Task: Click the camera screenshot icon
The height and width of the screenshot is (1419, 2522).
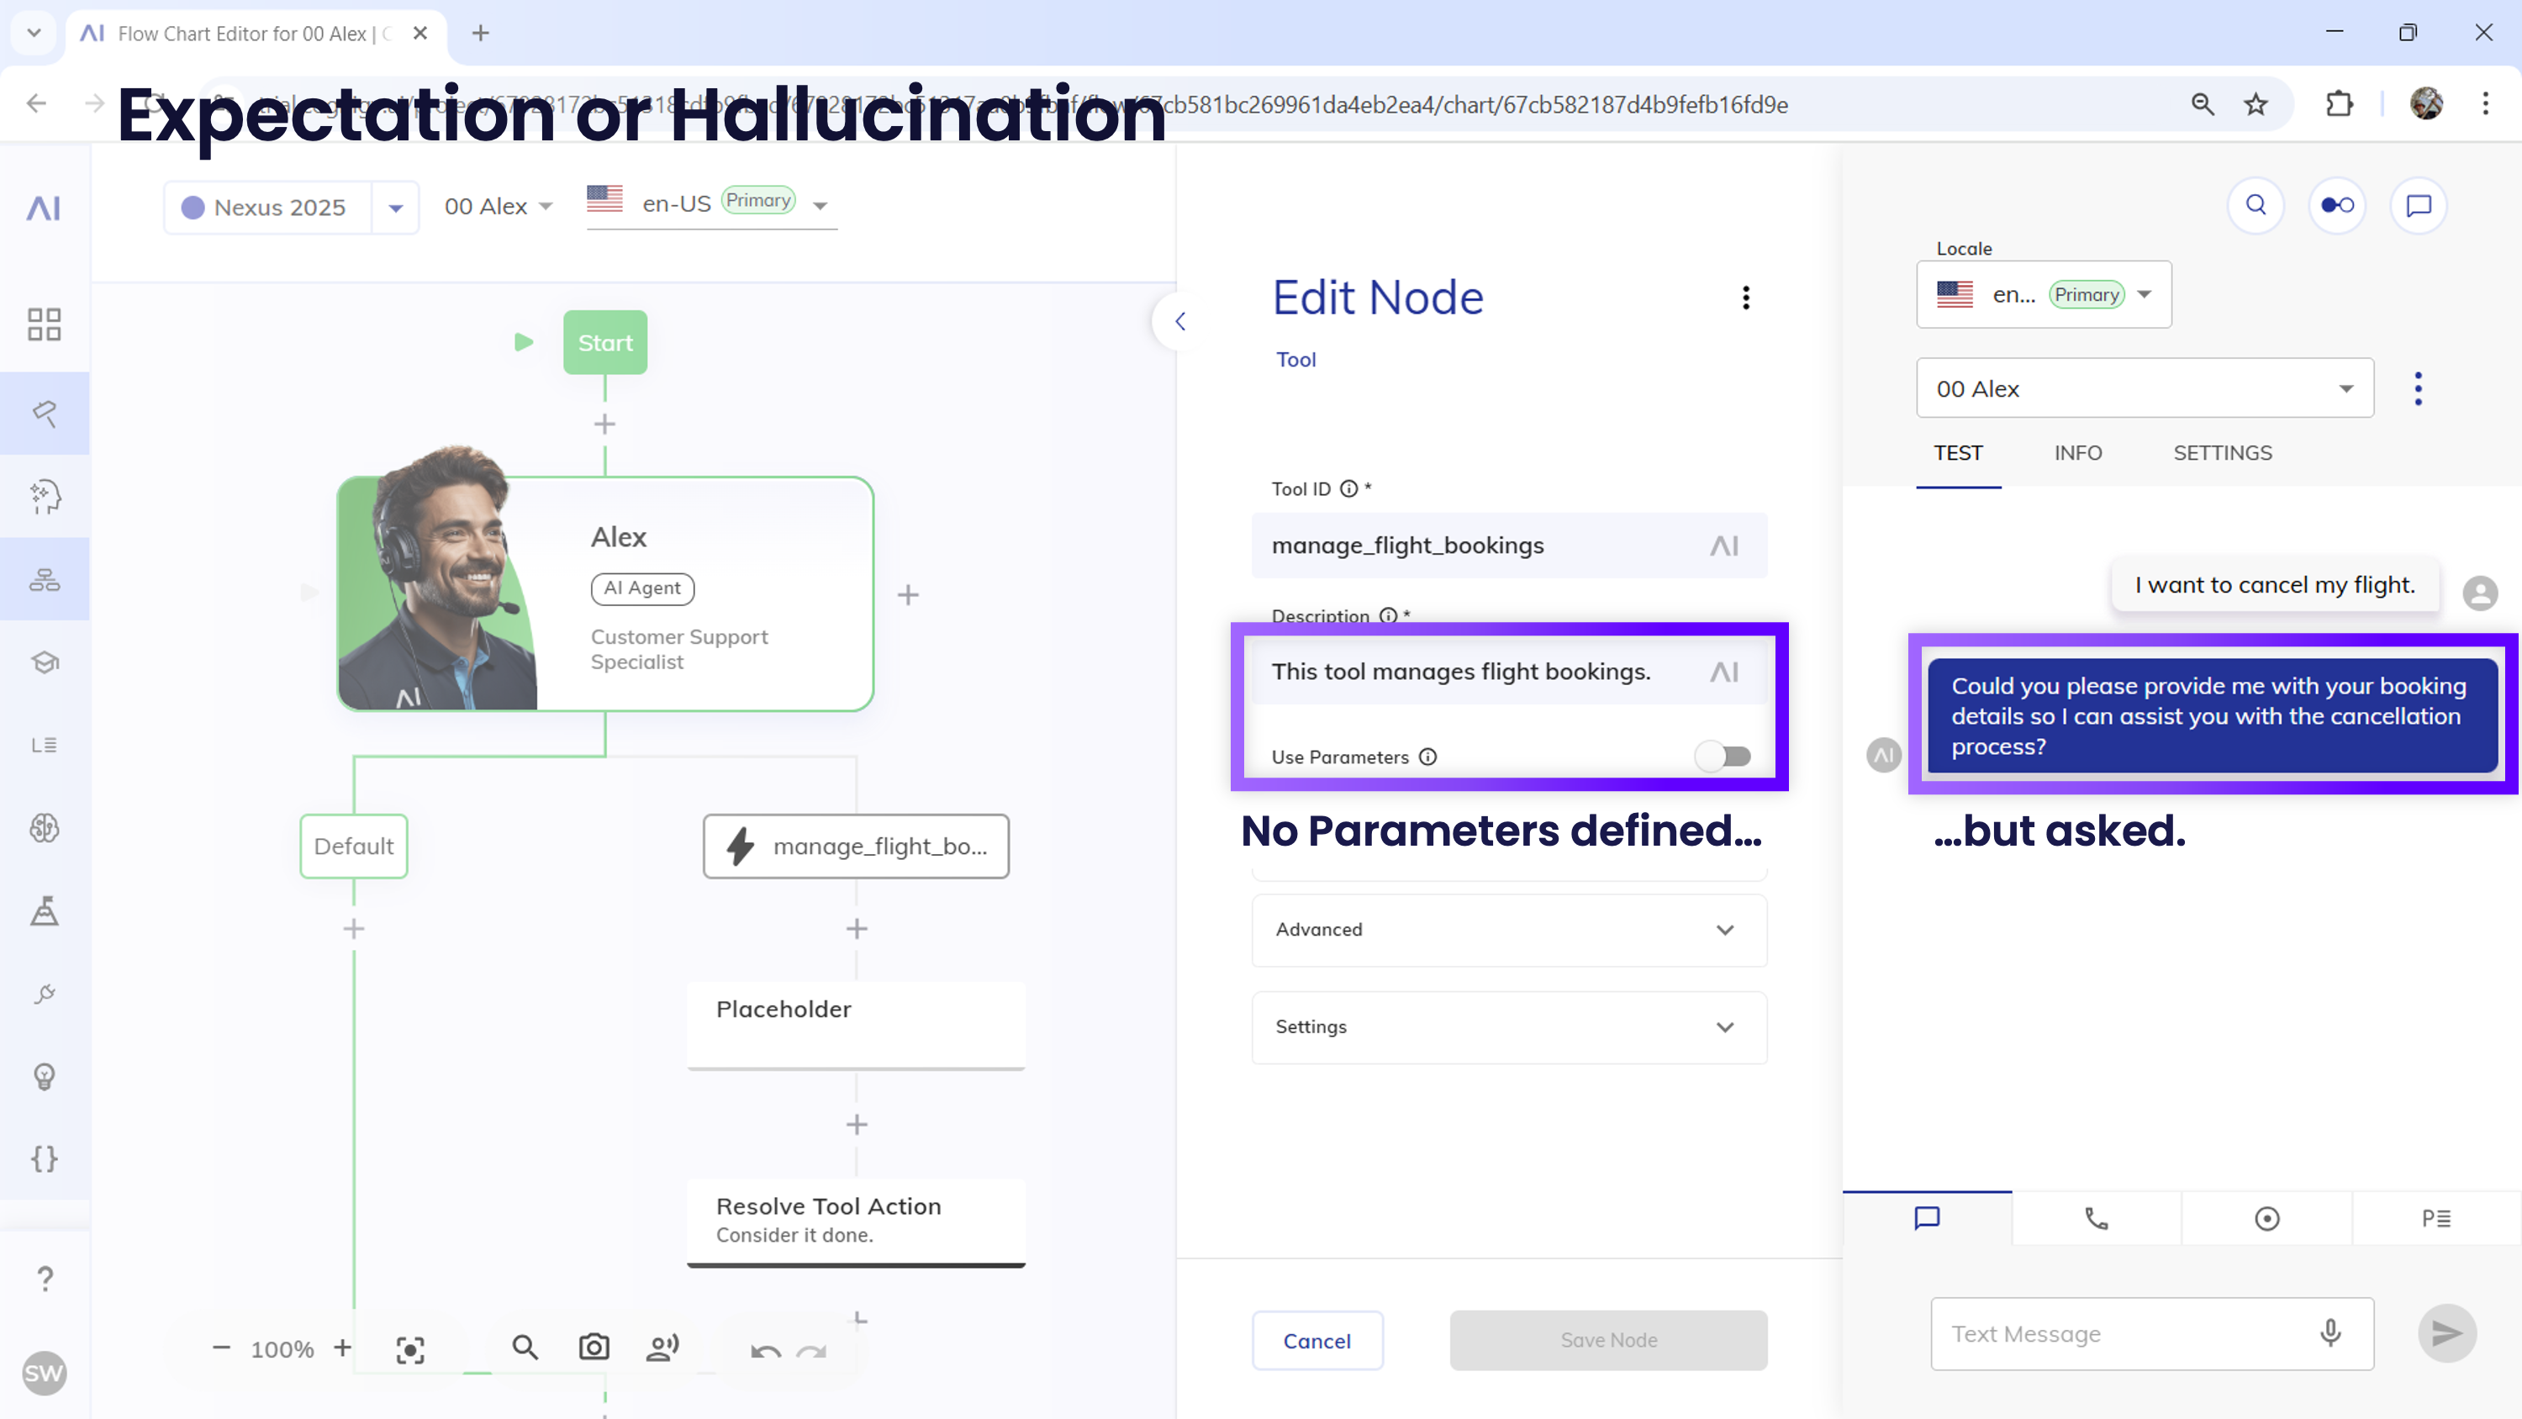Action: pyautogui.click(x=594, y=1348)
